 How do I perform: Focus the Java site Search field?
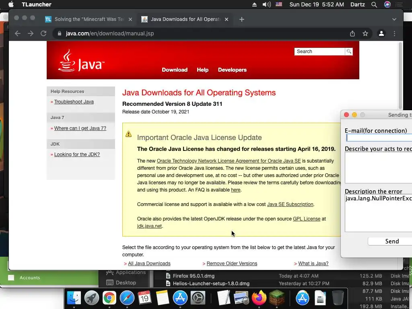point(319,51)
